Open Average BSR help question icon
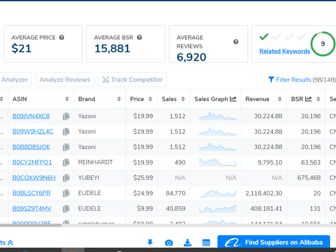The width and height of the screenshot is (336, 252). click(x=139, y=38)
